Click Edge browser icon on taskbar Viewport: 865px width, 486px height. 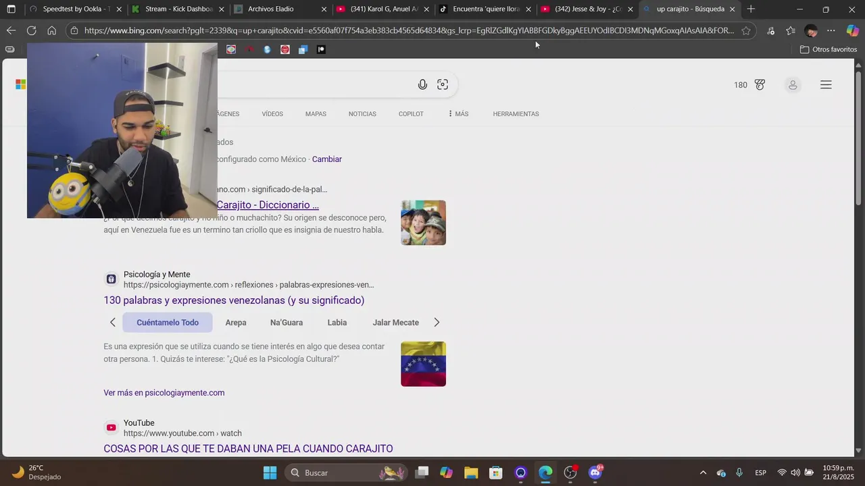pos(545,473)
